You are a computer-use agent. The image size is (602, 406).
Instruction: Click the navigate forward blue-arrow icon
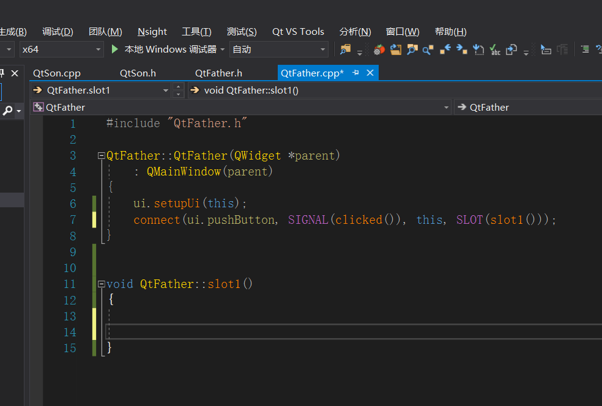tap(462, 50)
